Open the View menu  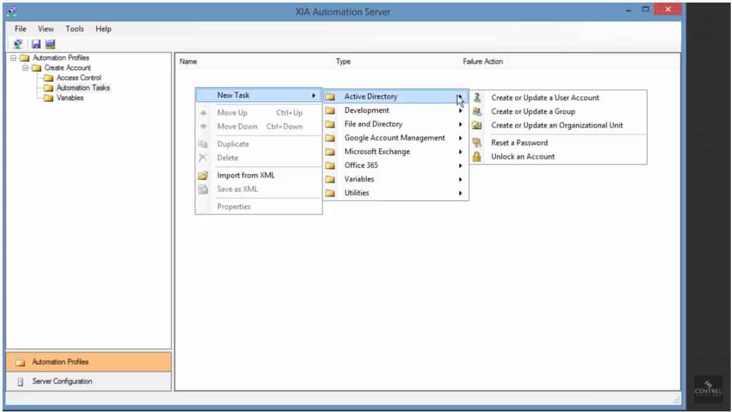tap(46, 29)
